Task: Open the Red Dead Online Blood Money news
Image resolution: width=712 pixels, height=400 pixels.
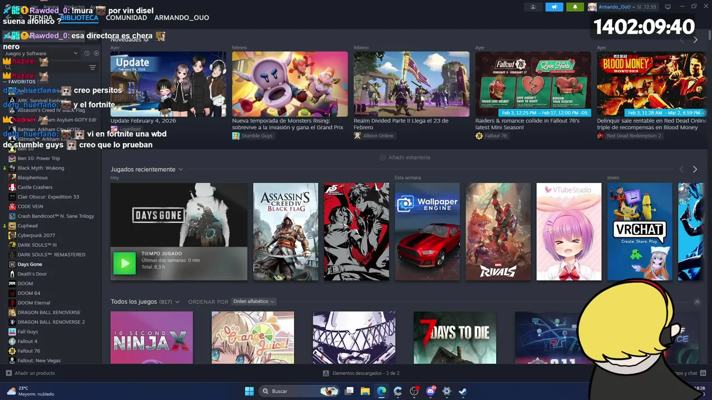Action: click(652, 84)
